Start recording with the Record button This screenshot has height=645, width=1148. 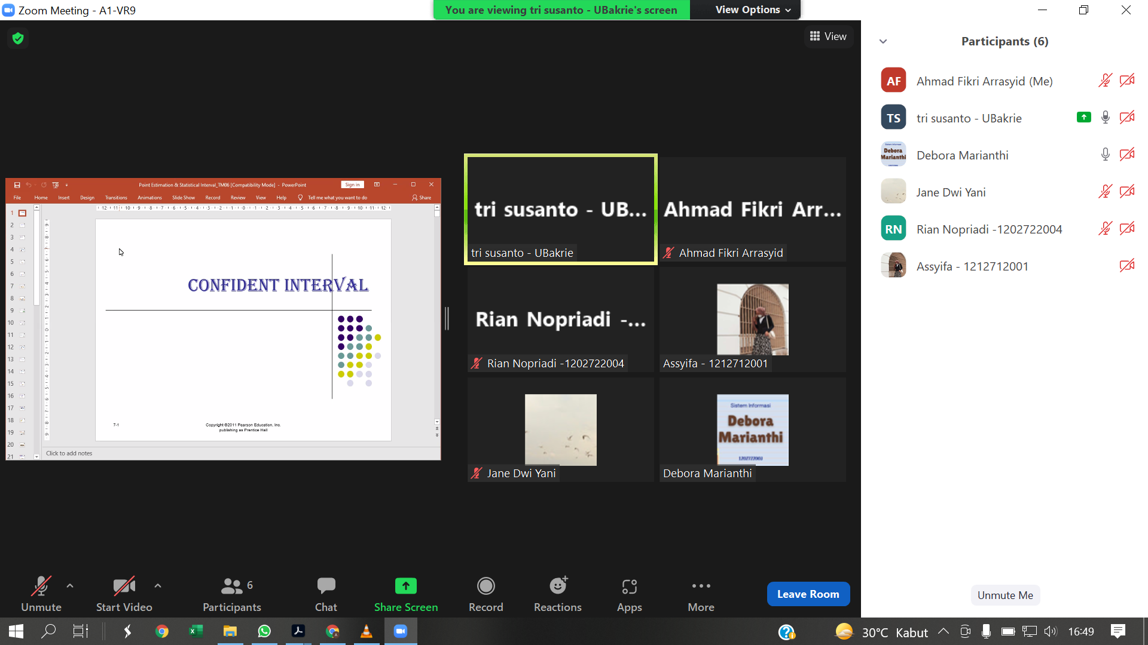point(486,594)
